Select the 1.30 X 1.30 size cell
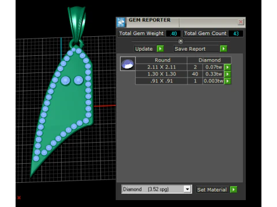277x207 pixels. tap(162, 74)
